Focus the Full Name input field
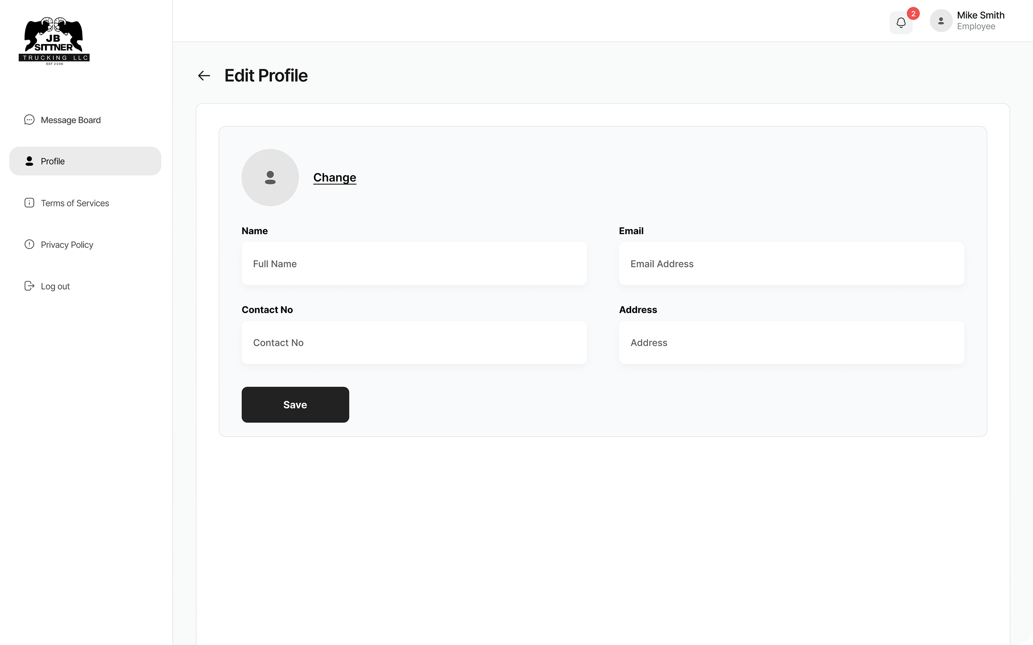Image resolution: width=1033 pixels, height=645 pixels. [414, 264]
